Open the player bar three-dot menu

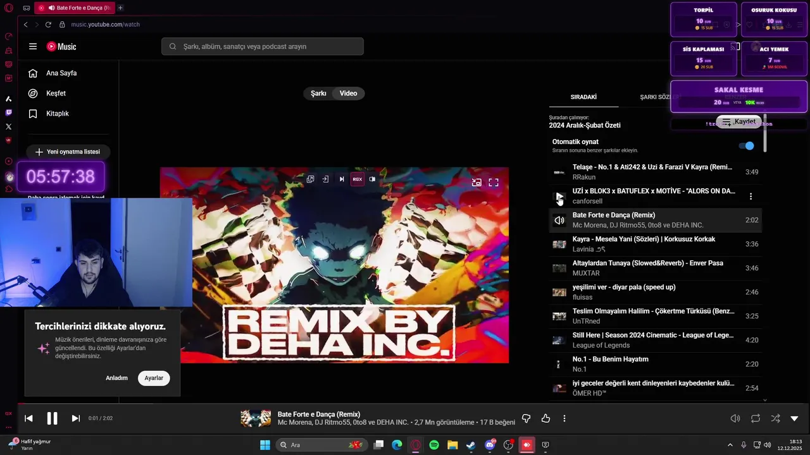(x=564, y=418)
